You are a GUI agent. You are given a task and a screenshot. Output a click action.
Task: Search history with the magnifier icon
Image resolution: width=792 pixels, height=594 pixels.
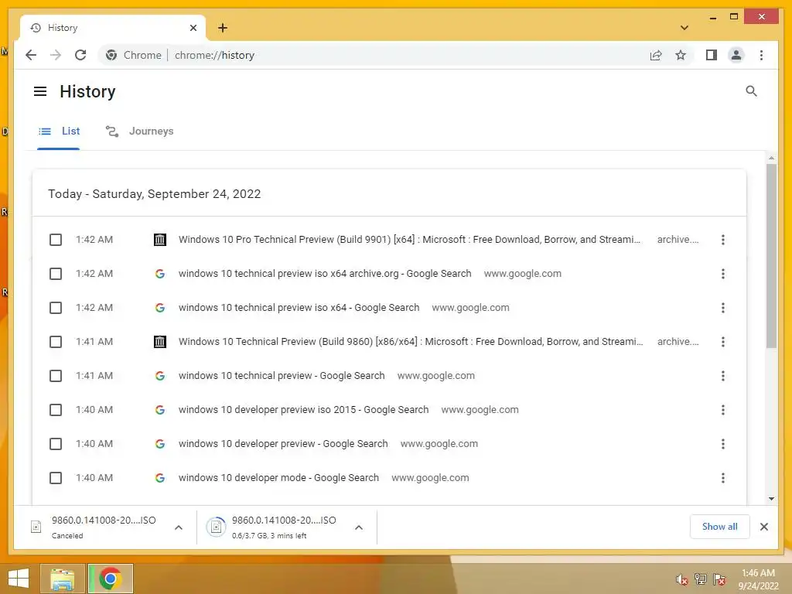(751, 91)
